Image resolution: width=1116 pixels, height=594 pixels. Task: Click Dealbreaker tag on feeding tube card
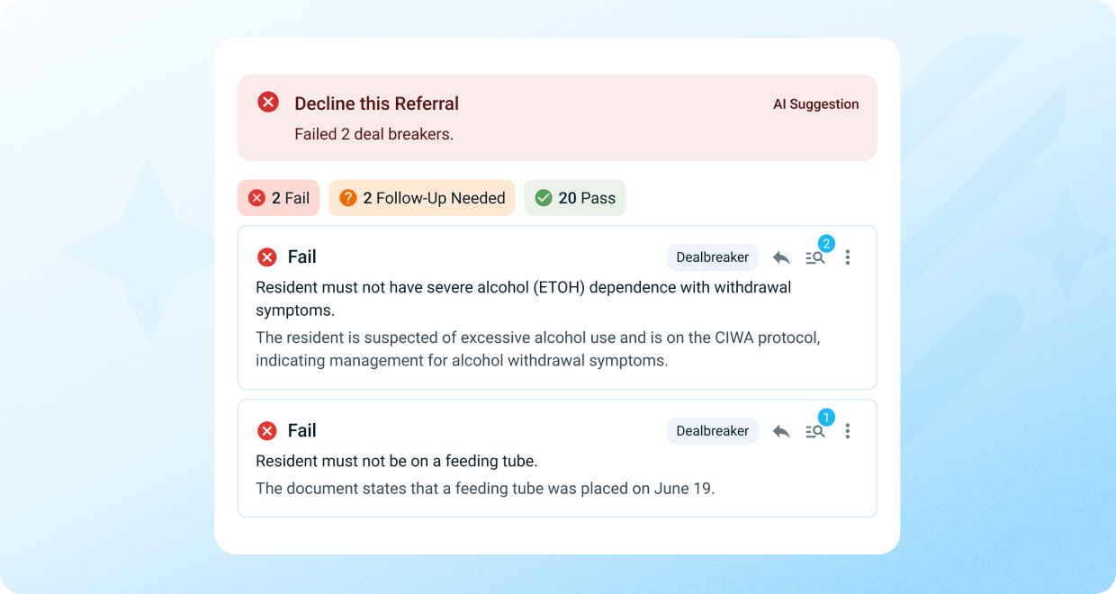(712, 431)
